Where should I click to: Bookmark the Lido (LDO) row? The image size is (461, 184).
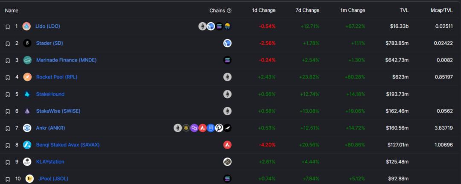(x=8, y=27)
